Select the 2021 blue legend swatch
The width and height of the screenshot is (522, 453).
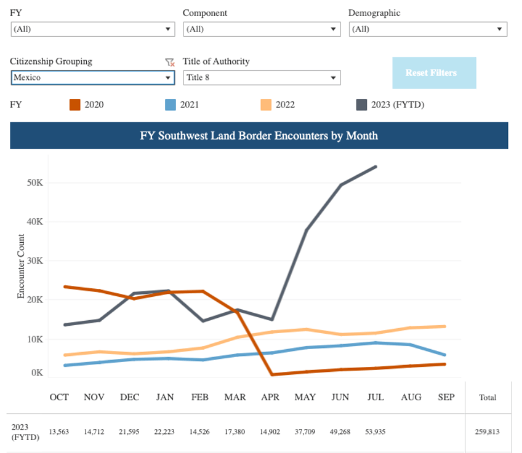[x=171, y=104]
